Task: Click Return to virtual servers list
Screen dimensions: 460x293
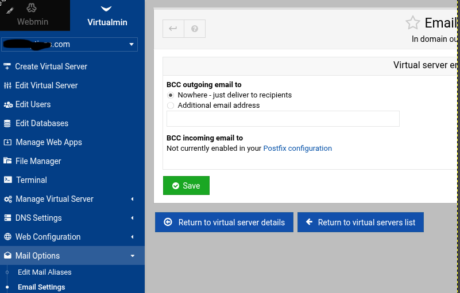Action: pyautogui.click(x=361, y=222)
